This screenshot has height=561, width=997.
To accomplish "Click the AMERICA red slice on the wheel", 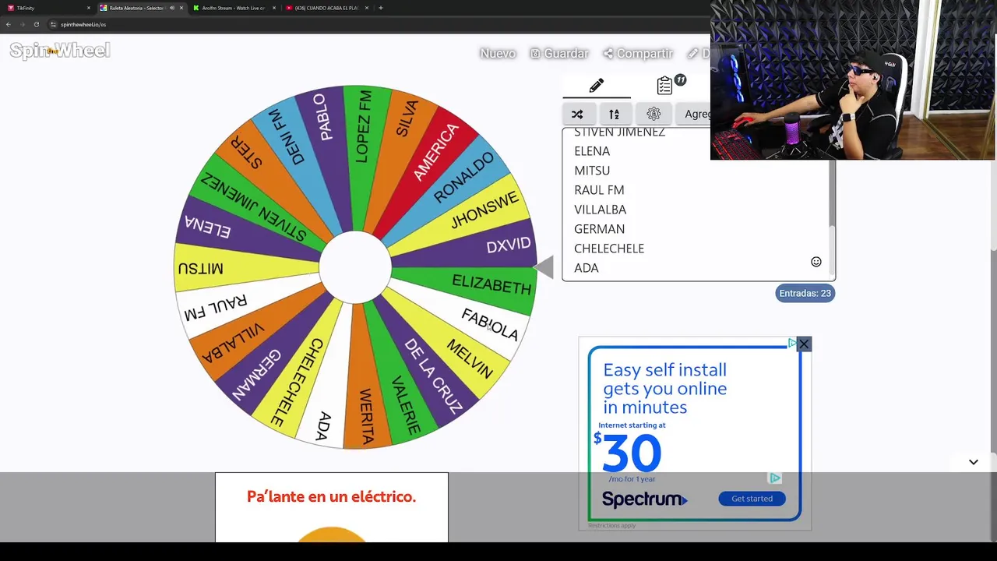I will 436,152.
